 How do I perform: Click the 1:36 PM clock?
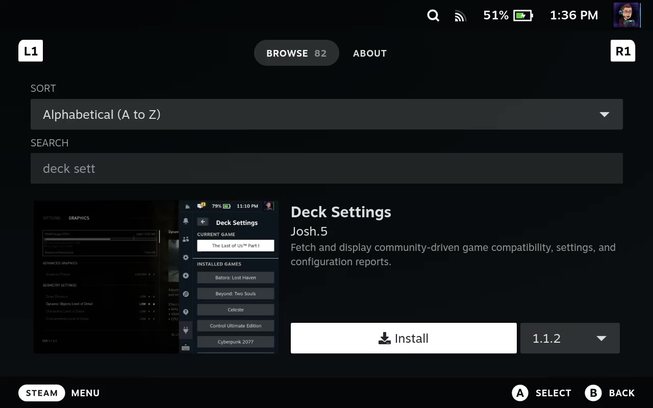click(x=573, y=15)
